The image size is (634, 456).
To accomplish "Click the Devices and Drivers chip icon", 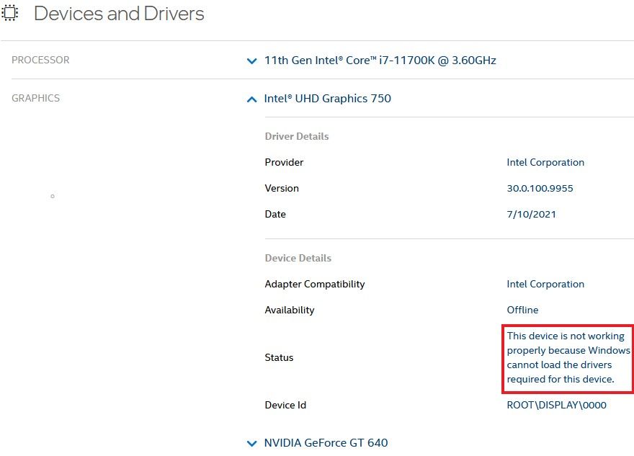I will coord(10,13).
